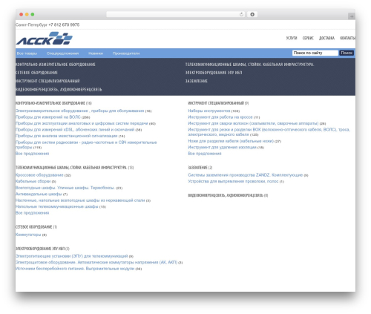371x314 pixels.
Task: Open 'Сетевое оборудование' in the dark category panel
Action: coord(36,73)
